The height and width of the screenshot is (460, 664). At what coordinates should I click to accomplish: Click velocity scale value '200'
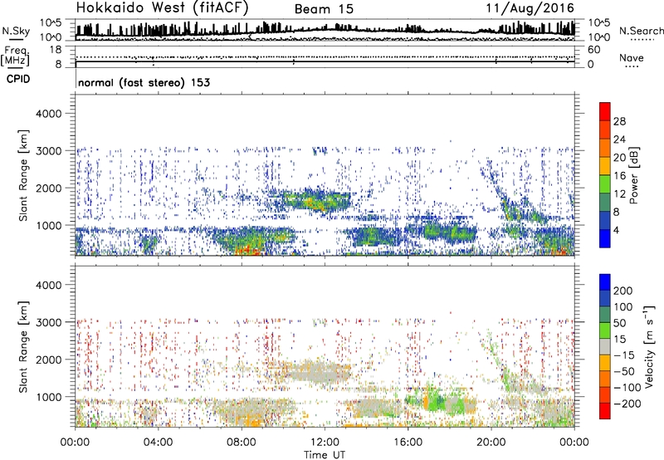[x=623, y=291]
